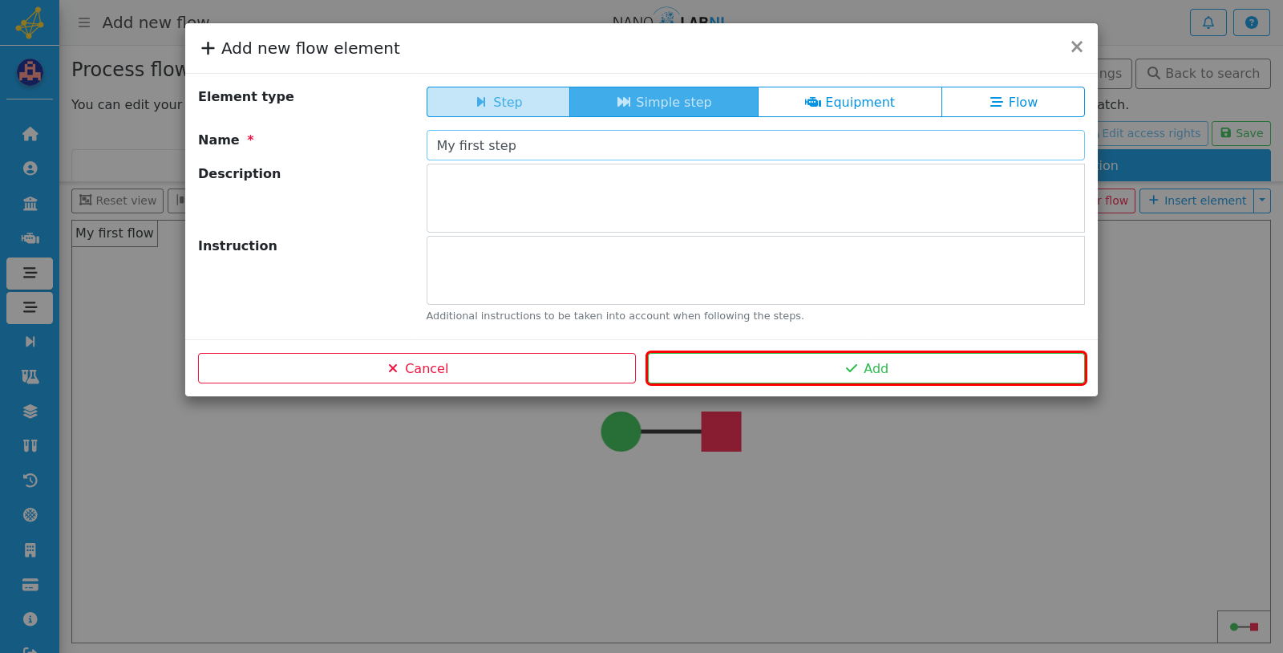Expand the Insert element dropdown arrow
Image resolution: width=1283 pixels, height=653 pixels.
(x=1262, y=201)
